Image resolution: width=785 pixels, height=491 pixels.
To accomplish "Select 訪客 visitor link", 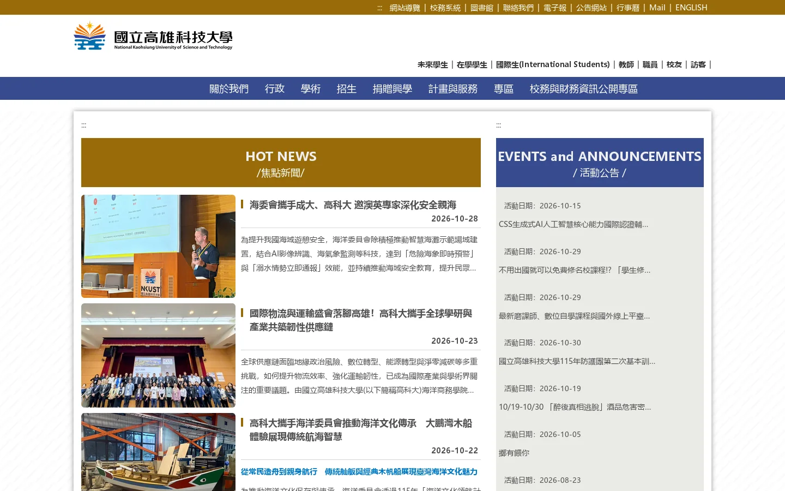I will [x=698, y=64].
